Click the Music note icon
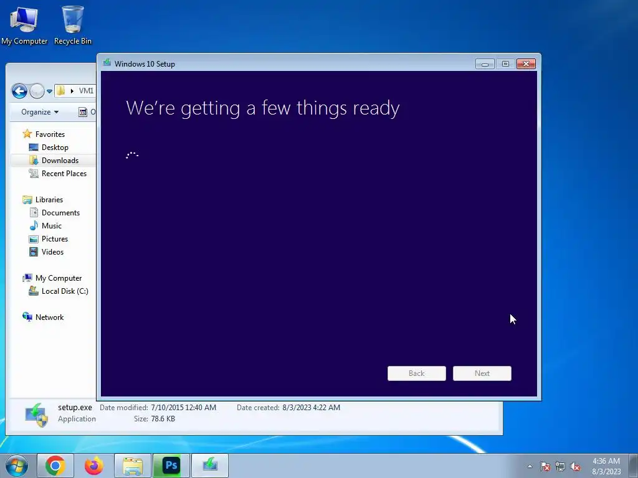 [x=34, y=225]
